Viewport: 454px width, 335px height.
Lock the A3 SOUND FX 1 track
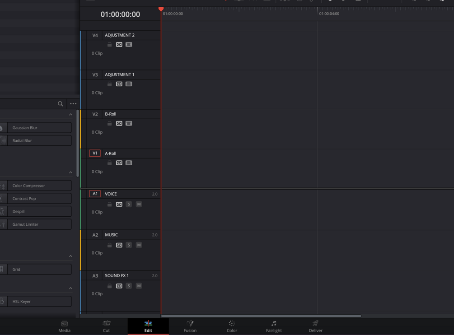[109, 286]
